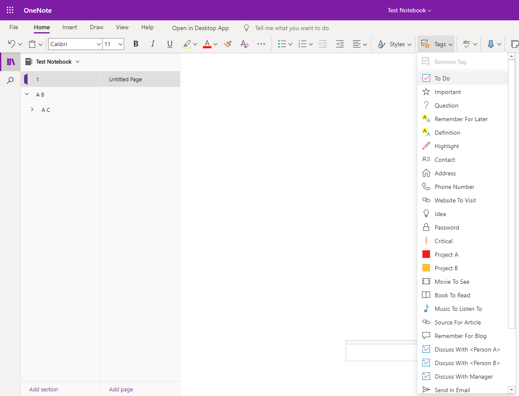
Task: Open the Test Notebook title dropdown
Action: tap(409, 10)
